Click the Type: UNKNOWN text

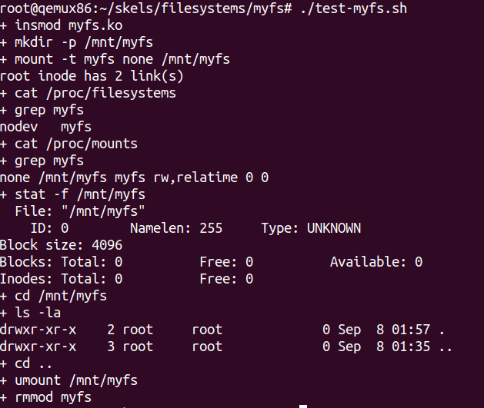click(x=311, y=228)
